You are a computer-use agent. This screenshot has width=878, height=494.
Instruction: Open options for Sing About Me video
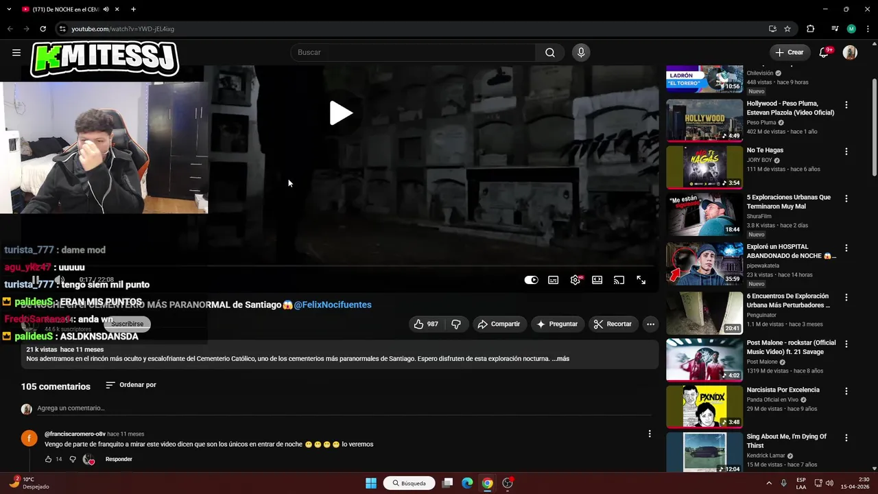click(x=846, y=438)
